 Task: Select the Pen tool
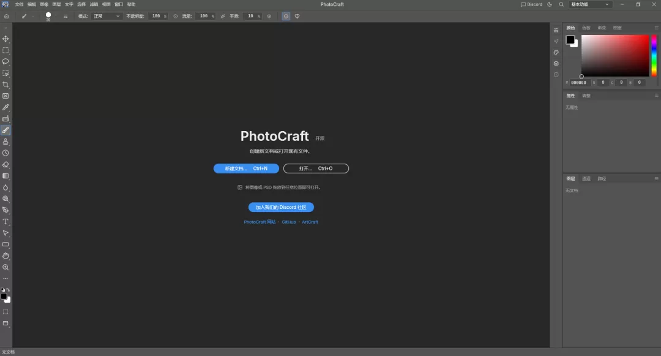click(6, 210)
